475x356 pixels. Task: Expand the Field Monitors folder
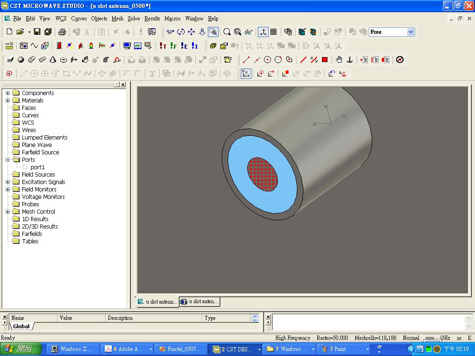click(x=7, y=189)
